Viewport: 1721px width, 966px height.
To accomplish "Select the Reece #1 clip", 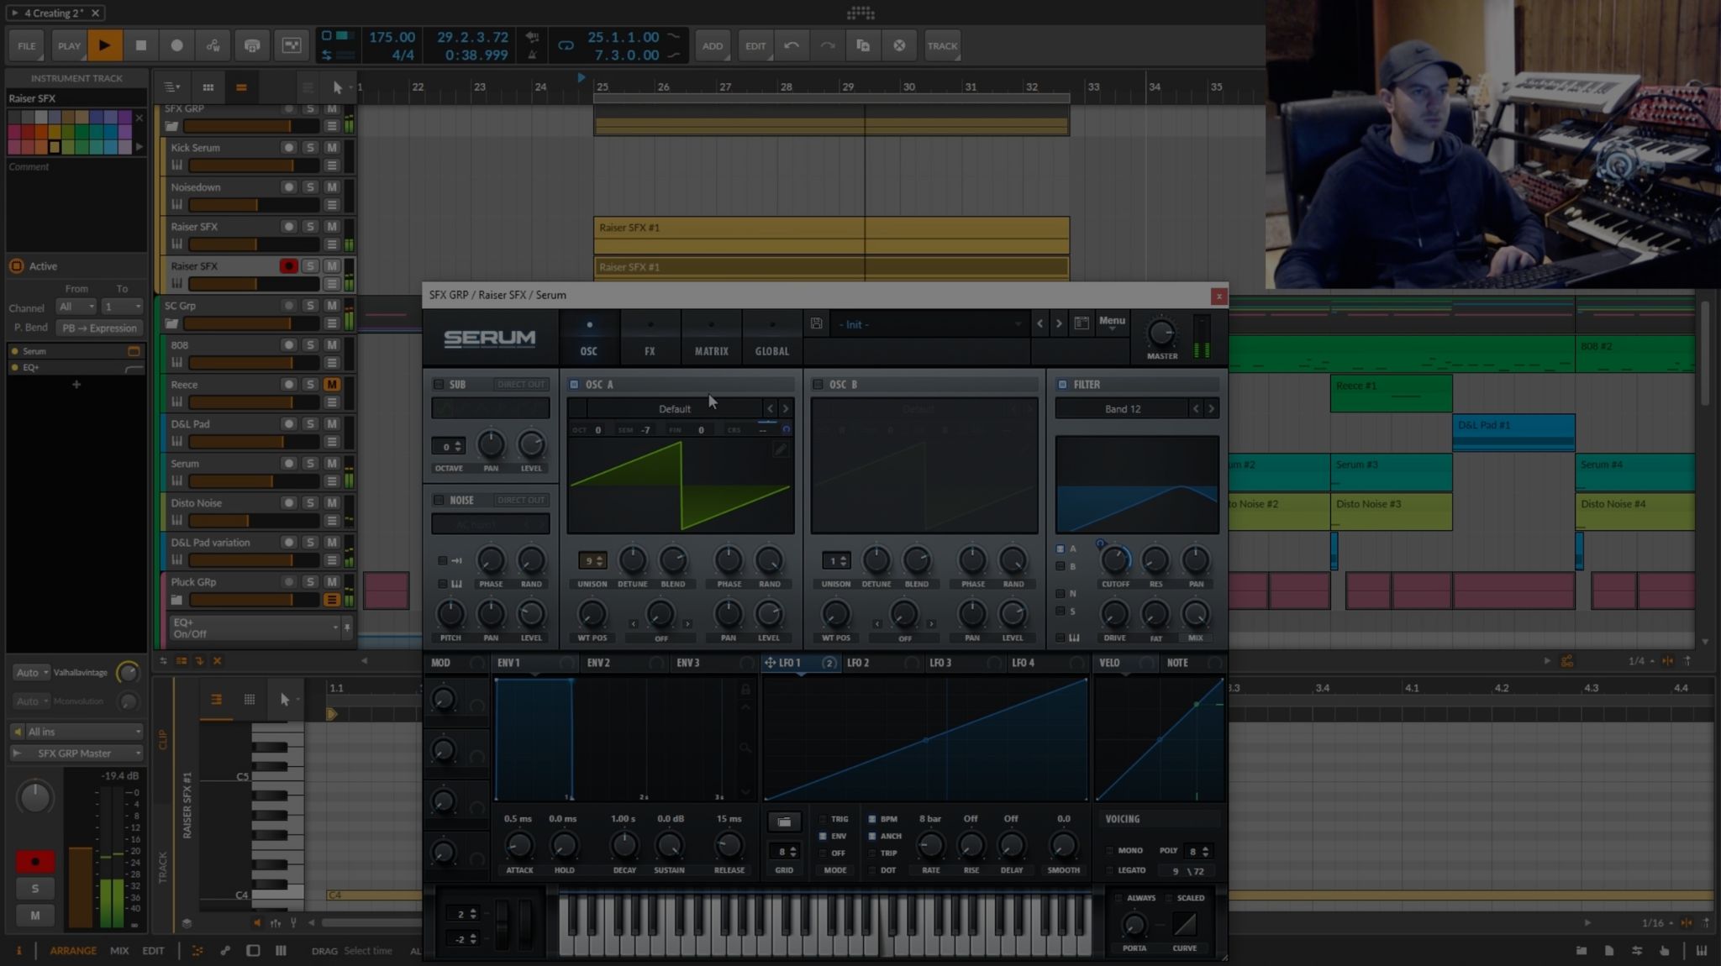I will (1391, 395).
